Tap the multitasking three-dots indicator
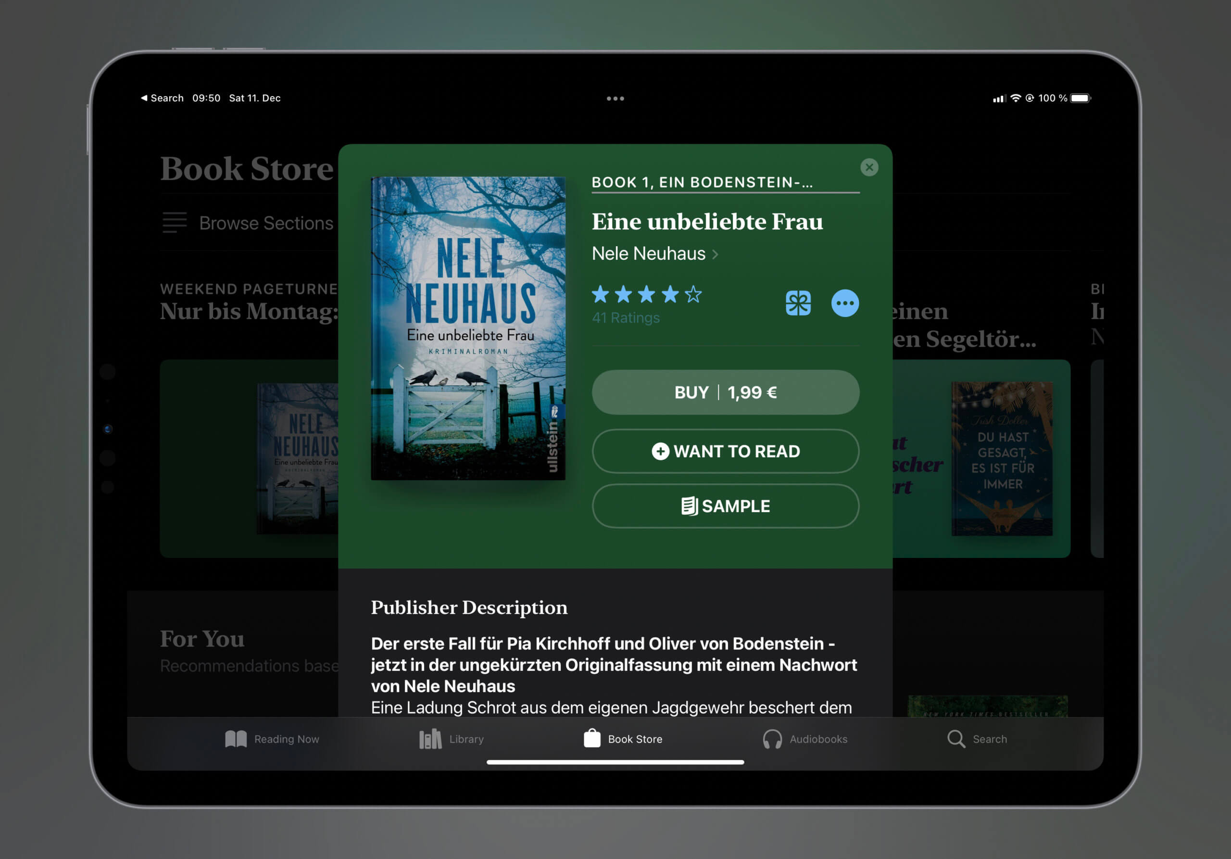 click(x=615, y=99)
